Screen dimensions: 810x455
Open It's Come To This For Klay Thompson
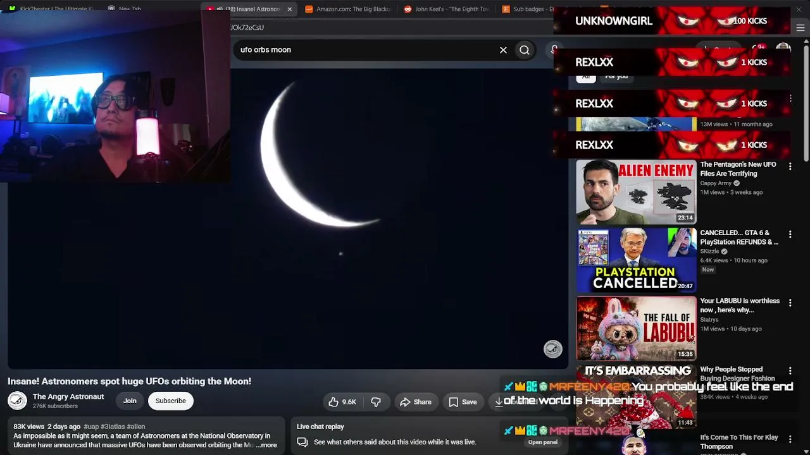[x=739, y=442]
